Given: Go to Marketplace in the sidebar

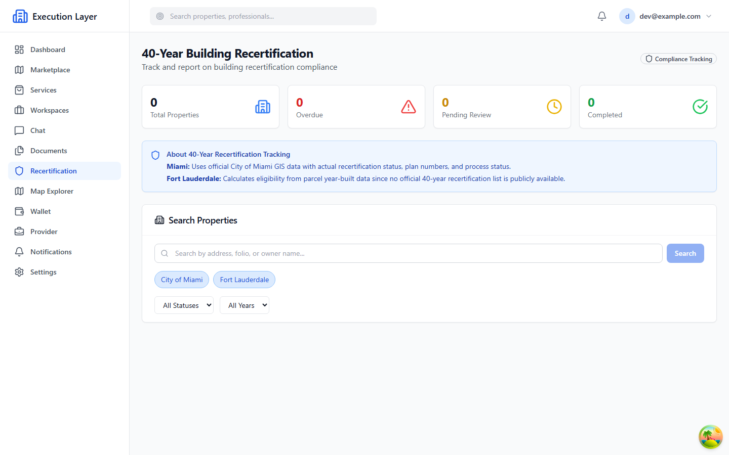Looking at the screenshot, I should [65, 70].
